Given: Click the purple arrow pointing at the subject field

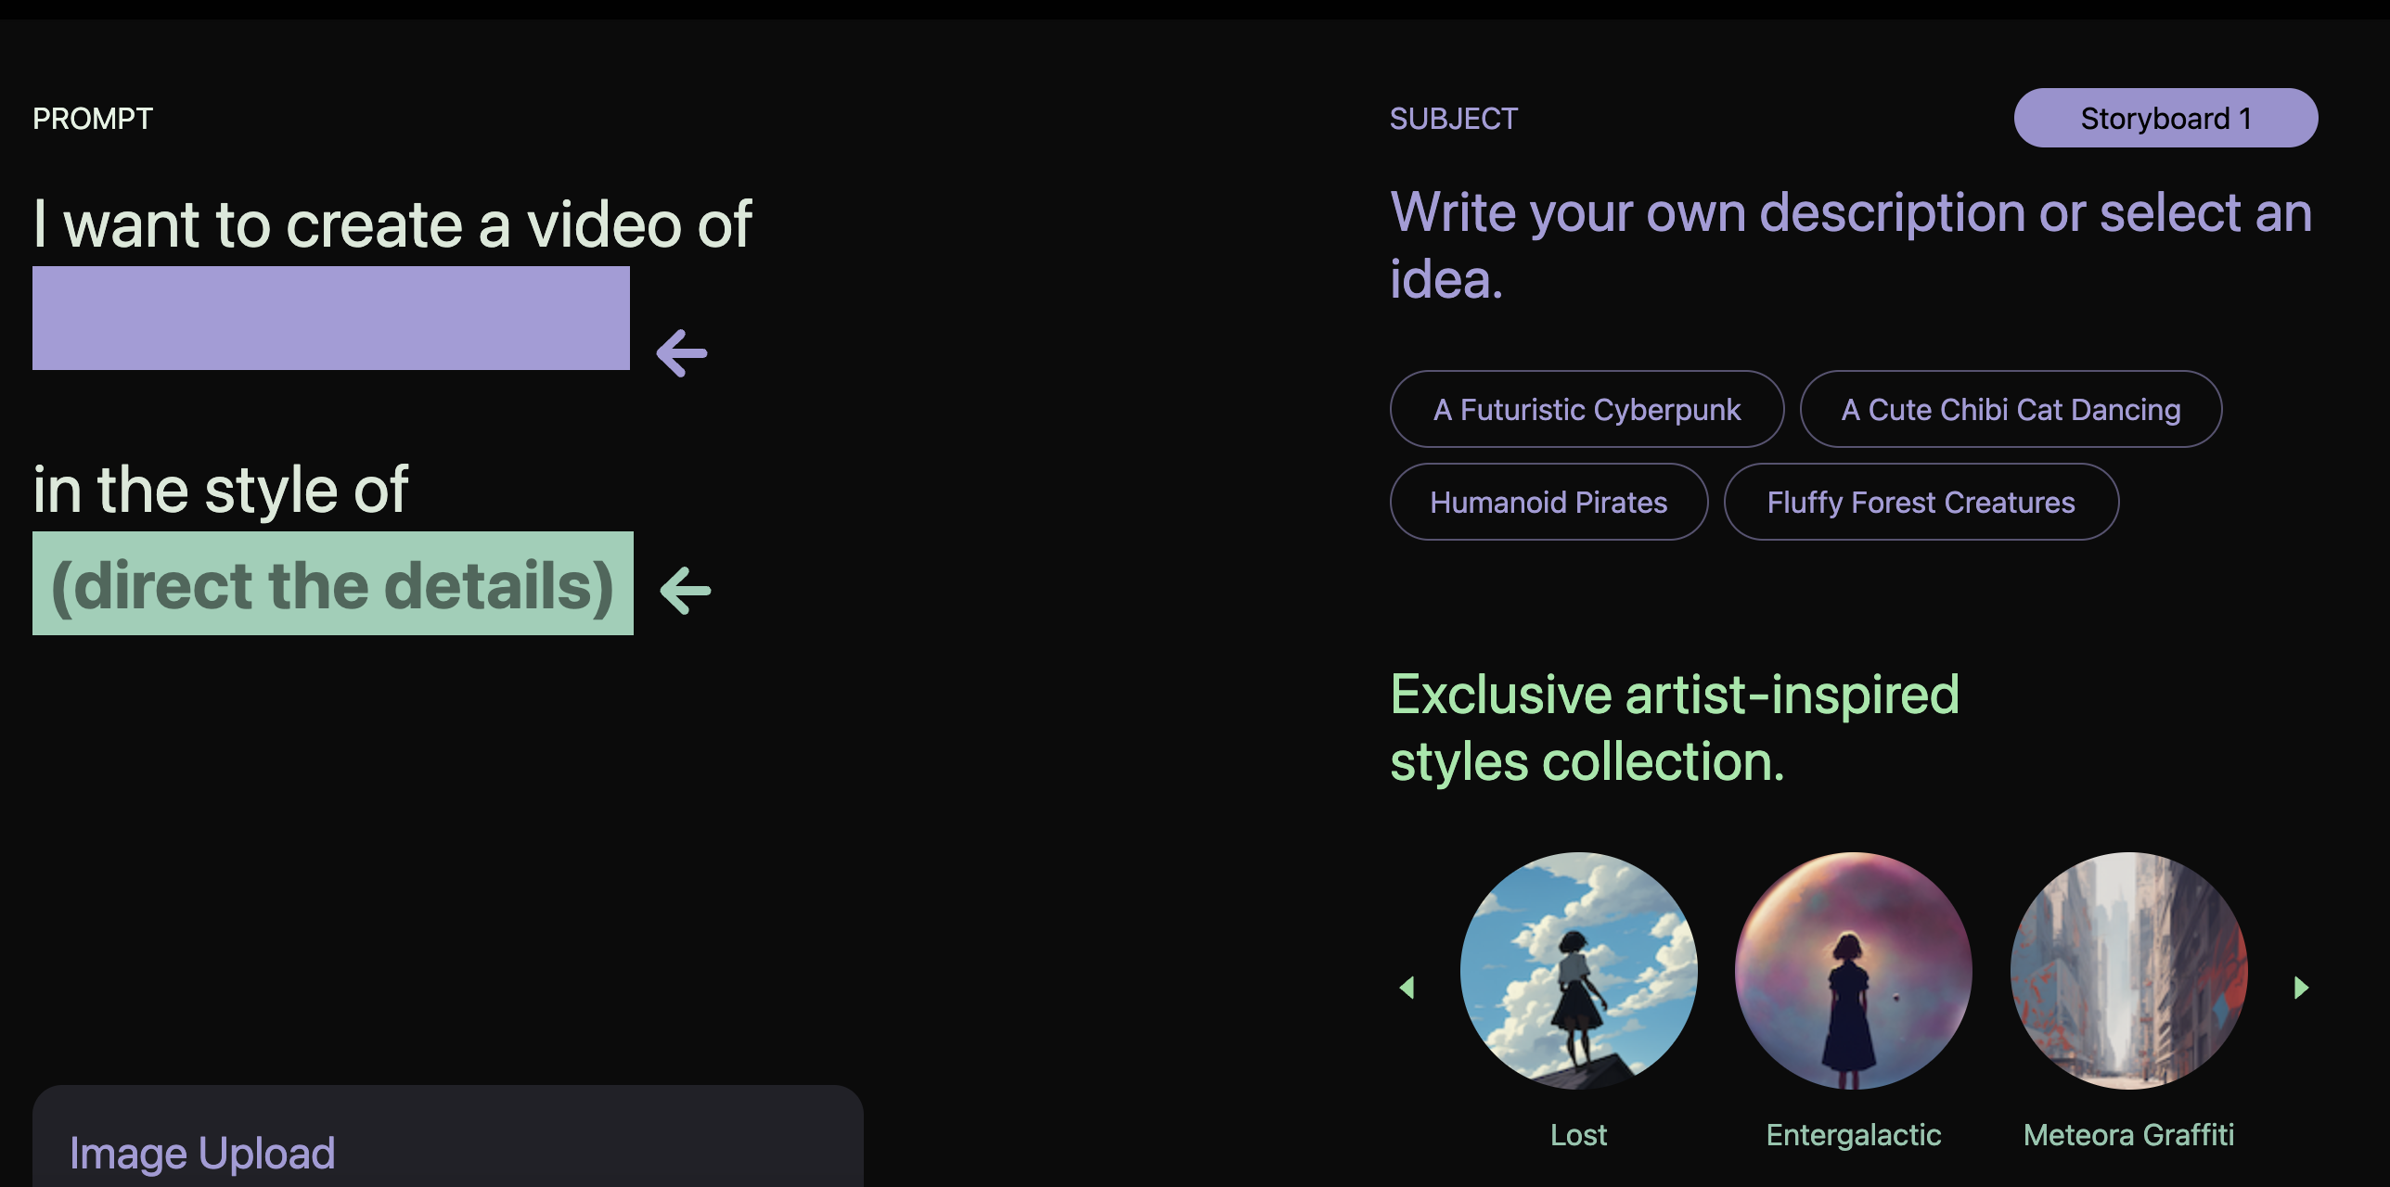Looking at the screenshot, I should (x=682, y=352).
